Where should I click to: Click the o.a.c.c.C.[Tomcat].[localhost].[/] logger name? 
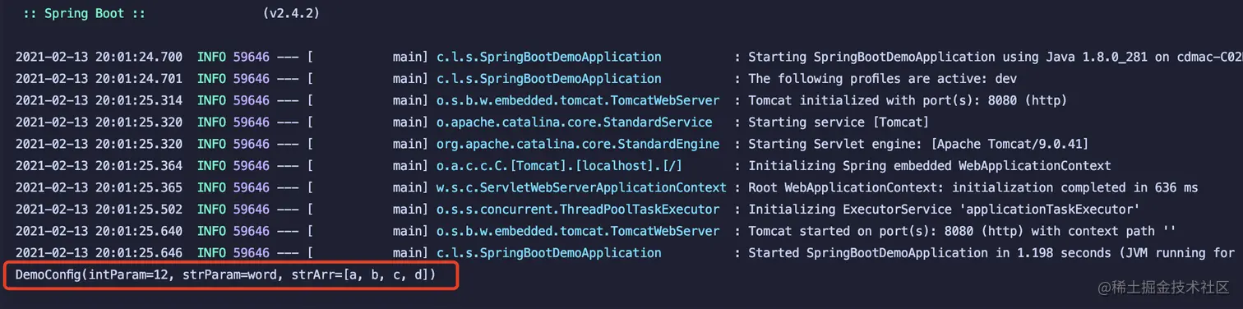coord(559,166)
